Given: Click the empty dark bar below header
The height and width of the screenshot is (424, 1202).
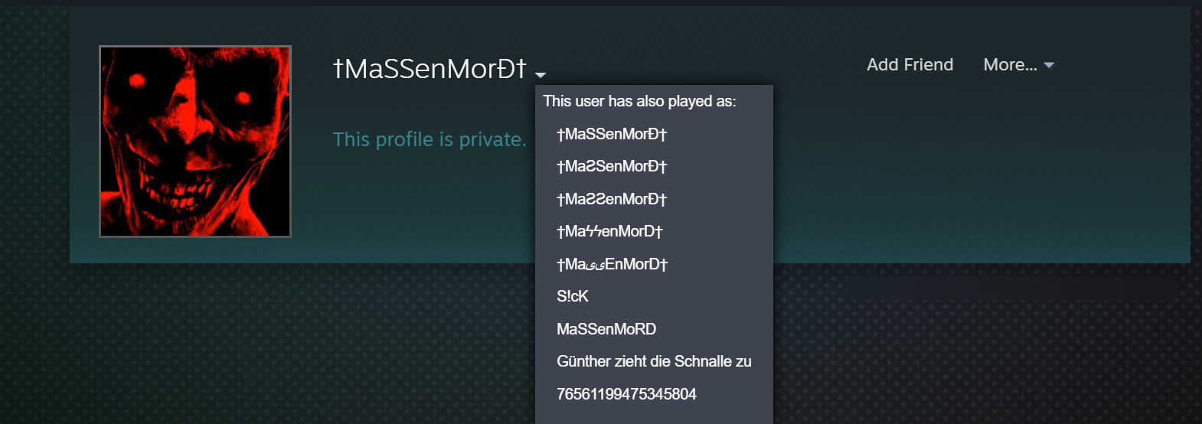Looking at the screenshot, I should 1011,289.
